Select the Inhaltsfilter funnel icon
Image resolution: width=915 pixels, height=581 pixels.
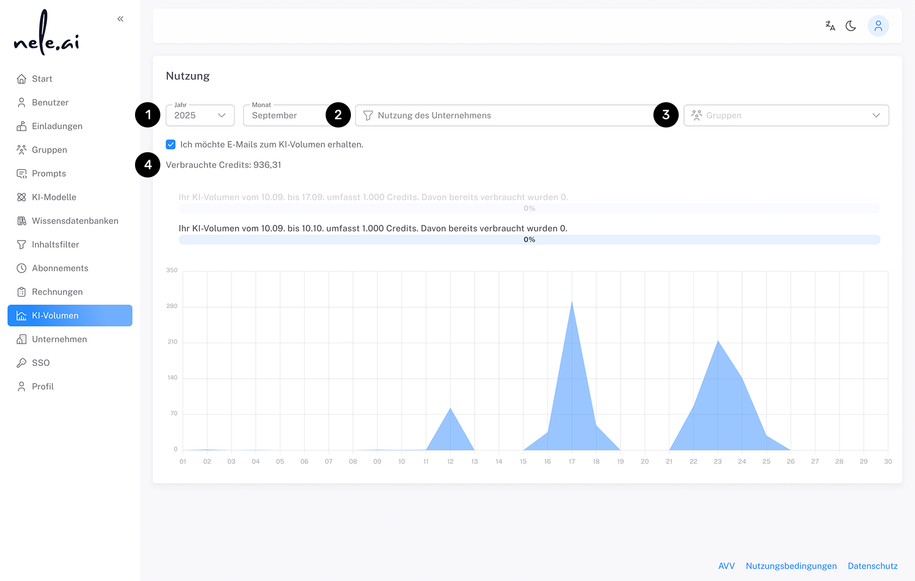[22, 244]
